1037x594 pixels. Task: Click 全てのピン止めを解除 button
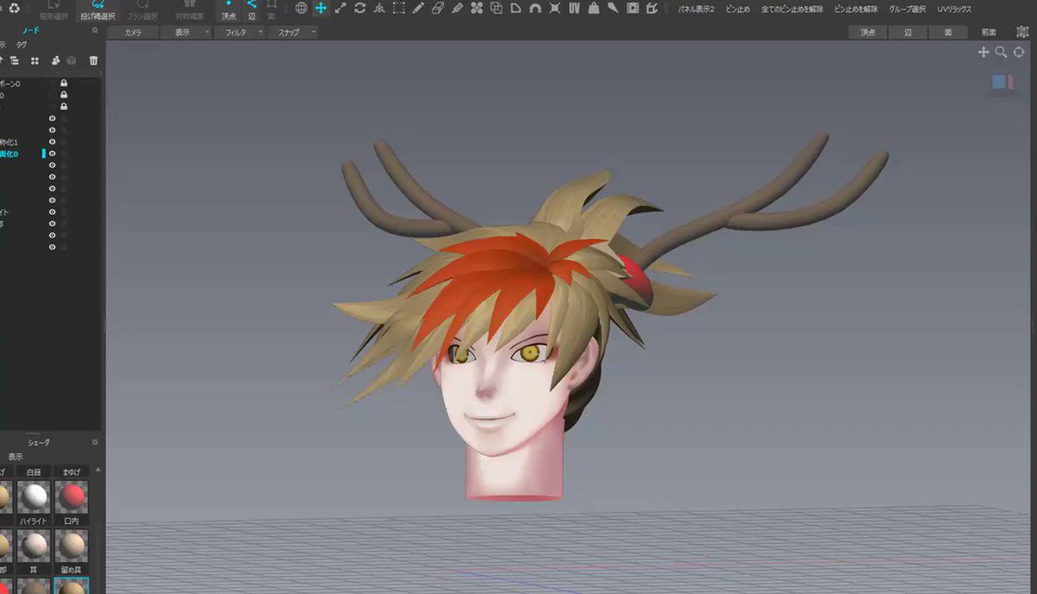[x=792, y=9]
